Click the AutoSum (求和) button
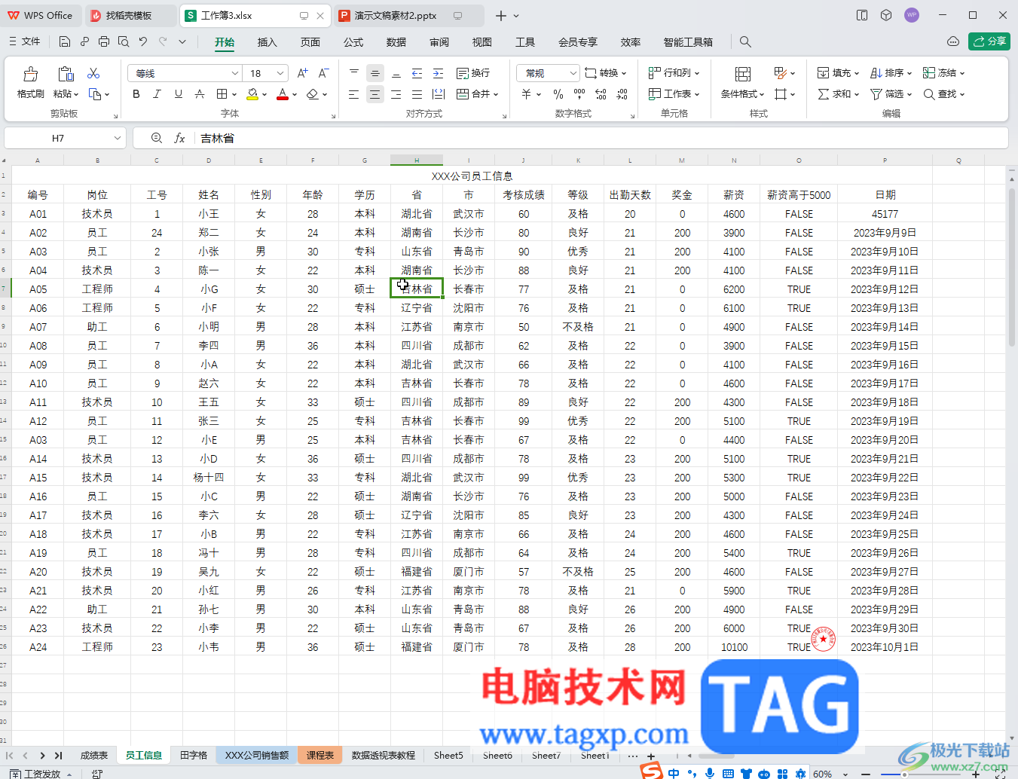This screenshot has height=779, width=1018. 838,94
